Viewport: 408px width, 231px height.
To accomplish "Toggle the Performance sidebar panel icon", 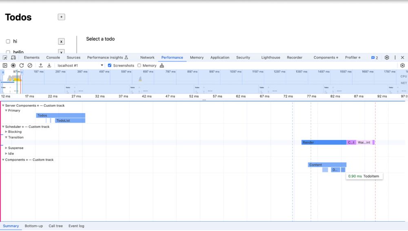I will tap(5, 66).
